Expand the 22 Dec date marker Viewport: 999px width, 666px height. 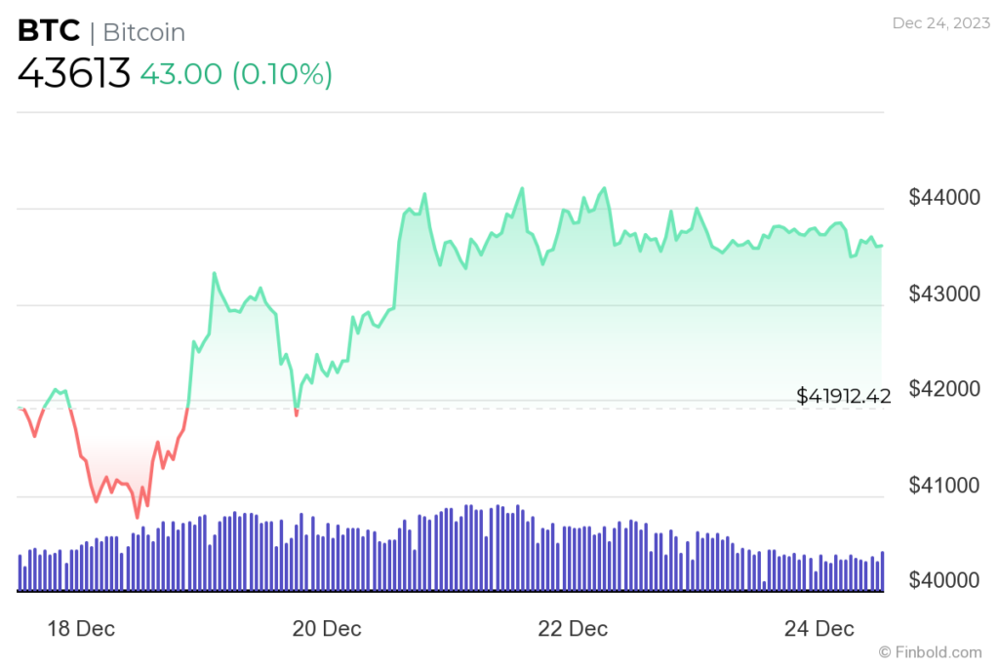point(576,629)
